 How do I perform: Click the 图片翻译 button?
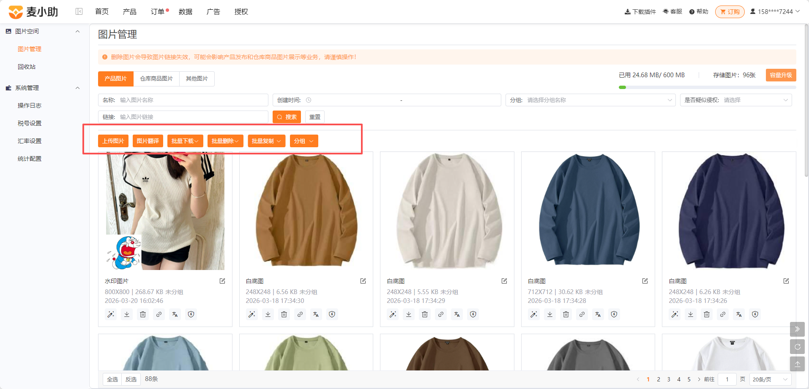tap(148, 141)
